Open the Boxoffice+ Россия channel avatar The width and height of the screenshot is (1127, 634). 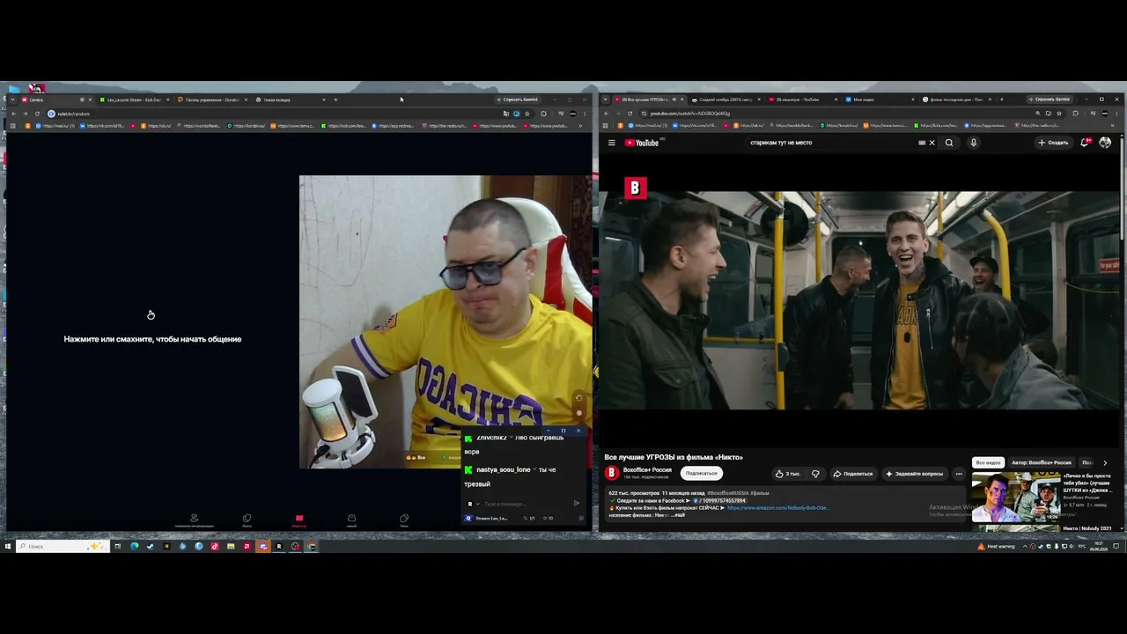click(x=611, y=473)
